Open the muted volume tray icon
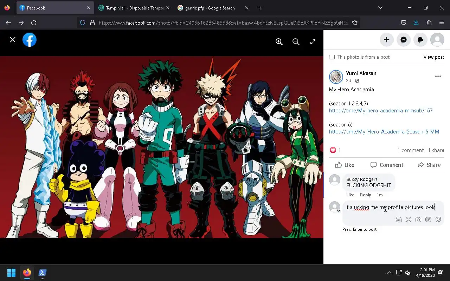This screenshot has height=281, width=450. click(x=408, y=273)
